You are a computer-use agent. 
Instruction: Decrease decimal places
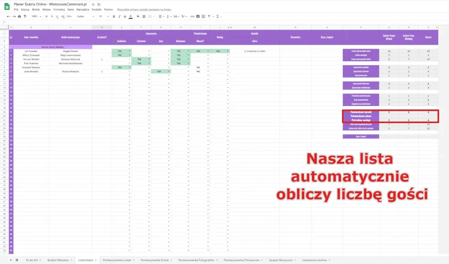pyautogui.click(x=57, y=16)
